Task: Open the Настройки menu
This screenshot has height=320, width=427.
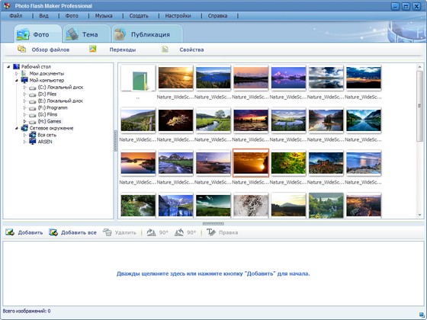Action: [178, 16]
